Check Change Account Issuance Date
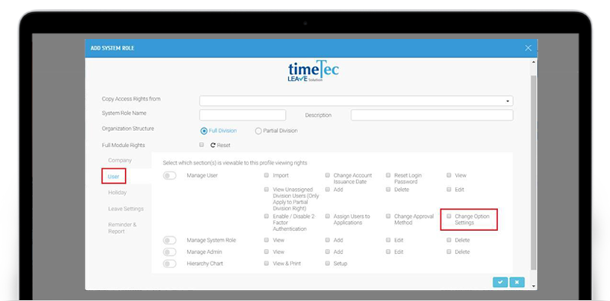The image size is (610, 301). pos(328,175)
